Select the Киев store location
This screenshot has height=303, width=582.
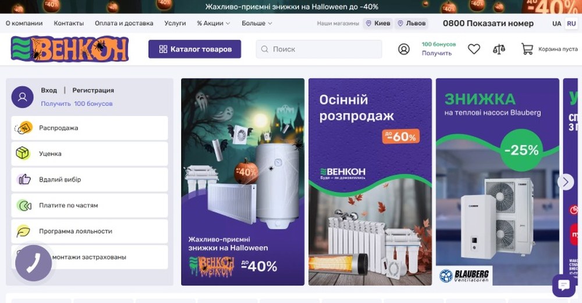(x=378, y=23)
